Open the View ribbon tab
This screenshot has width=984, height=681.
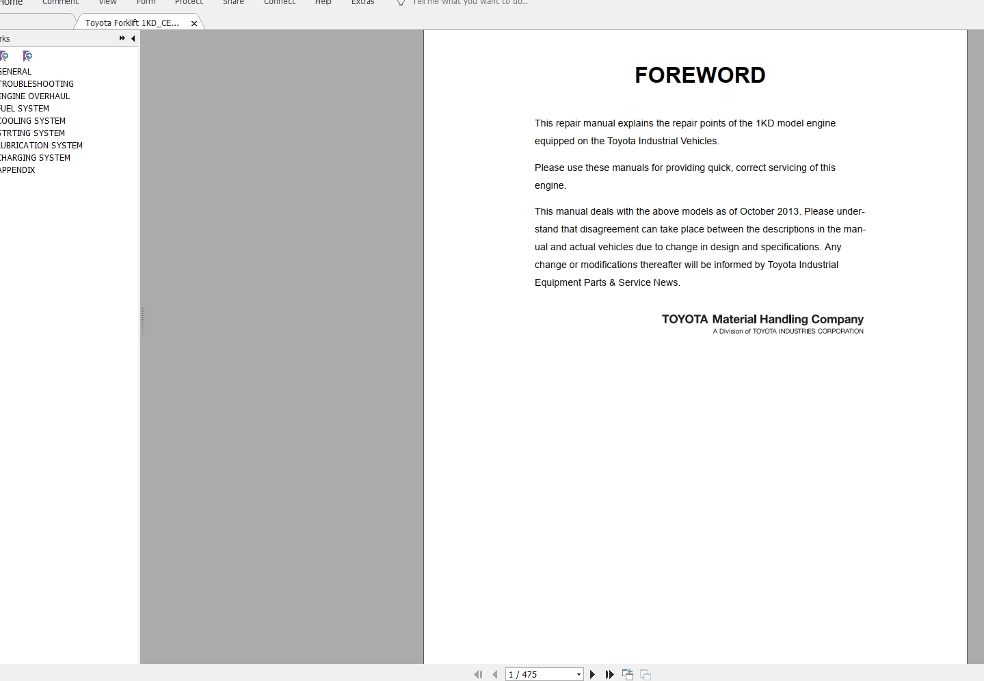pyautogui.click(x=107, y=3)
